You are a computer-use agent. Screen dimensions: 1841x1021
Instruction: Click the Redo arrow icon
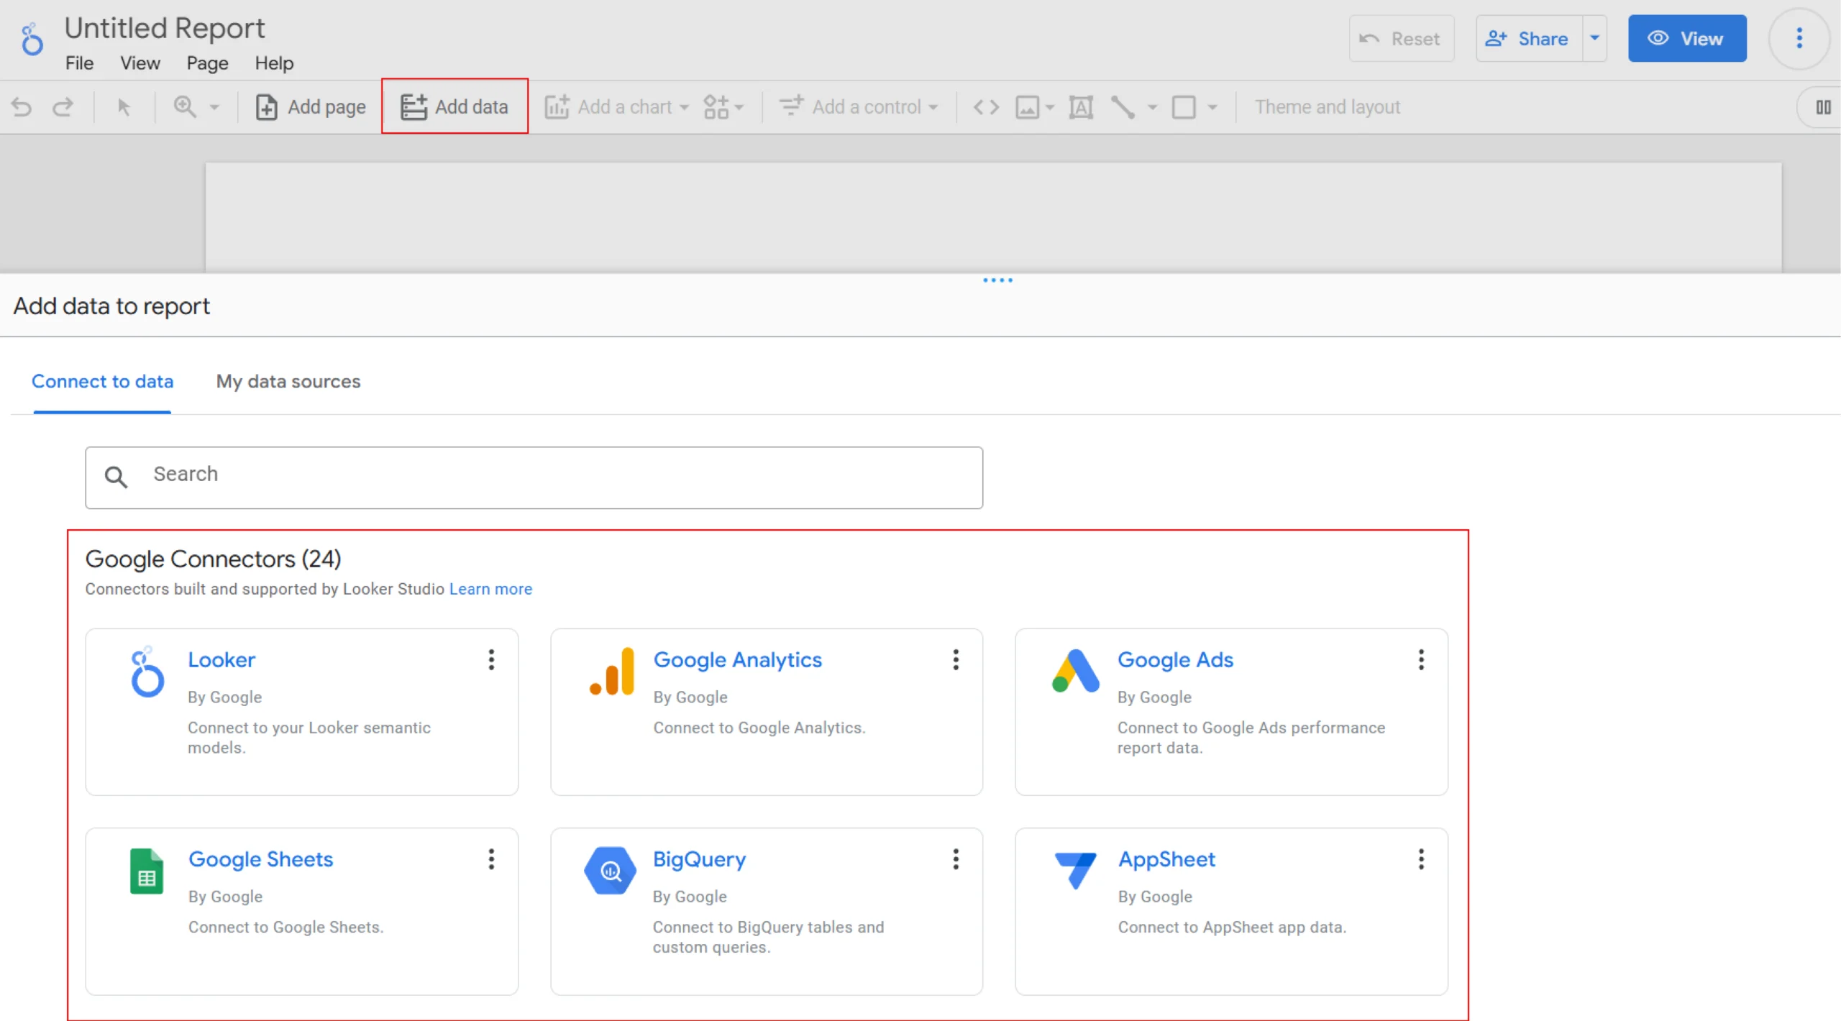coord(63,107)
